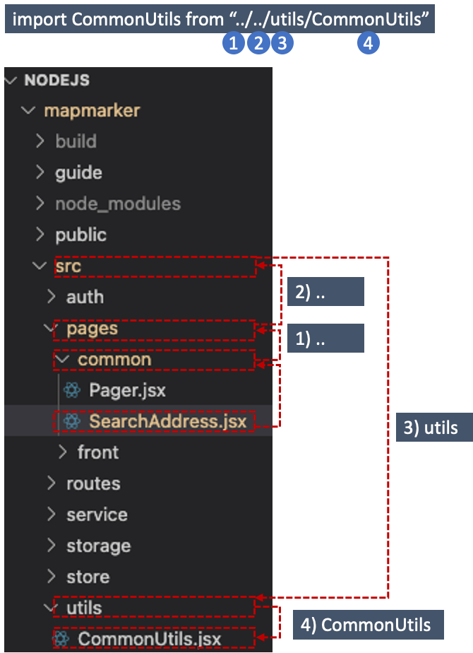Select the auth folder name

click(x=85, y=297)
